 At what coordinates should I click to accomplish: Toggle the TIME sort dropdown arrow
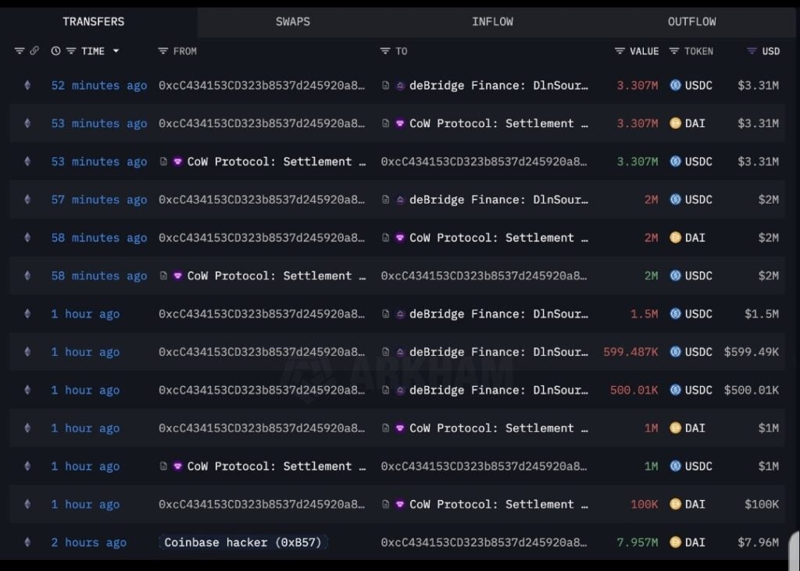pos(116,51)
